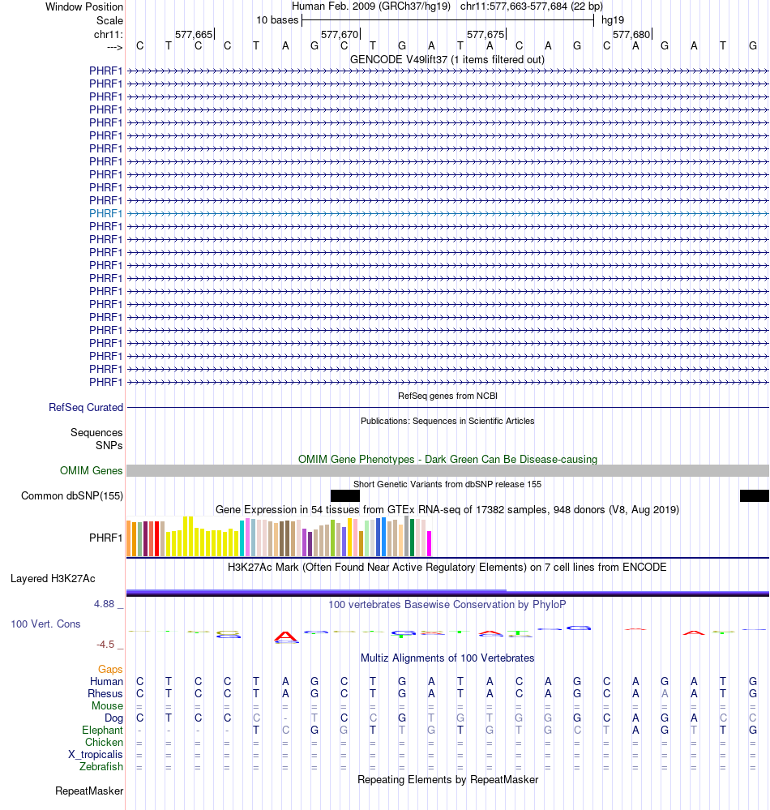Click the magenta last bar in GTEx chart
The image size is (770, 810).
(429, 543)
